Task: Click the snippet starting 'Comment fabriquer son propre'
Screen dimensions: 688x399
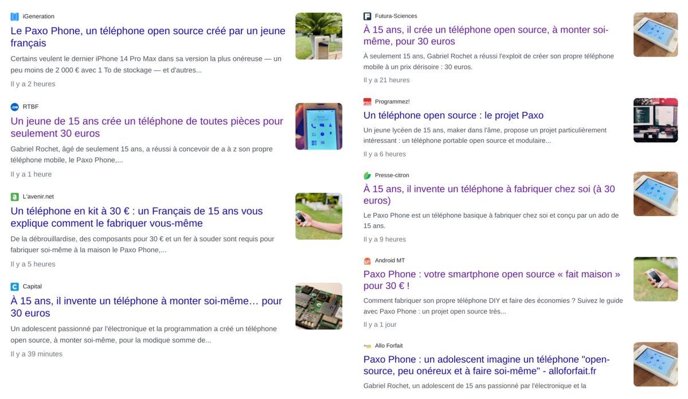Action: 493,306
